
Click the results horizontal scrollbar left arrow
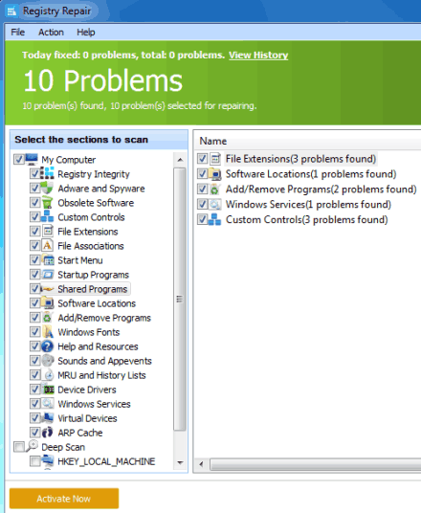click(x=201, y=464)
